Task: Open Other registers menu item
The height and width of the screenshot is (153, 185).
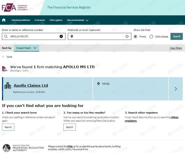Action: 56,20
